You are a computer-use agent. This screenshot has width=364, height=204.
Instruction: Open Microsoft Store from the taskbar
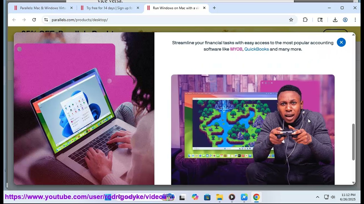[207, 197]
